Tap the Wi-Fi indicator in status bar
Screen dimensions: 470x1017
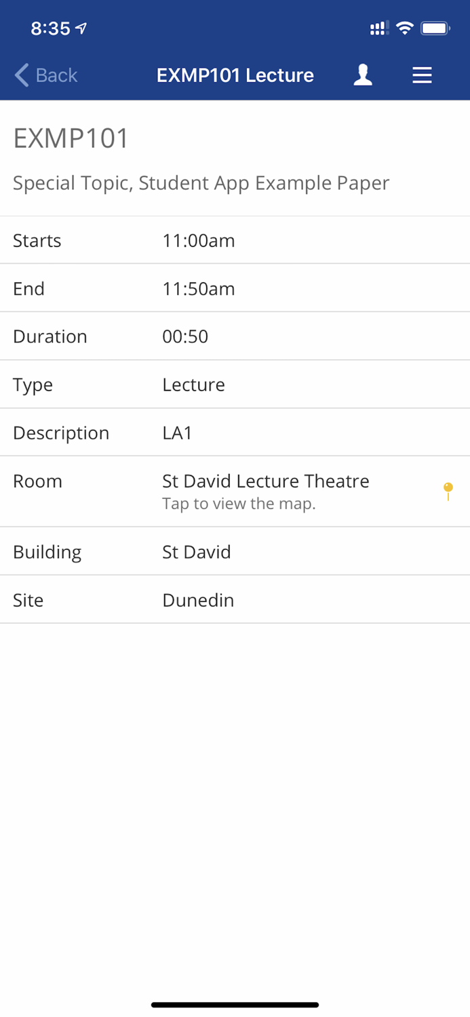pos(405,28)
